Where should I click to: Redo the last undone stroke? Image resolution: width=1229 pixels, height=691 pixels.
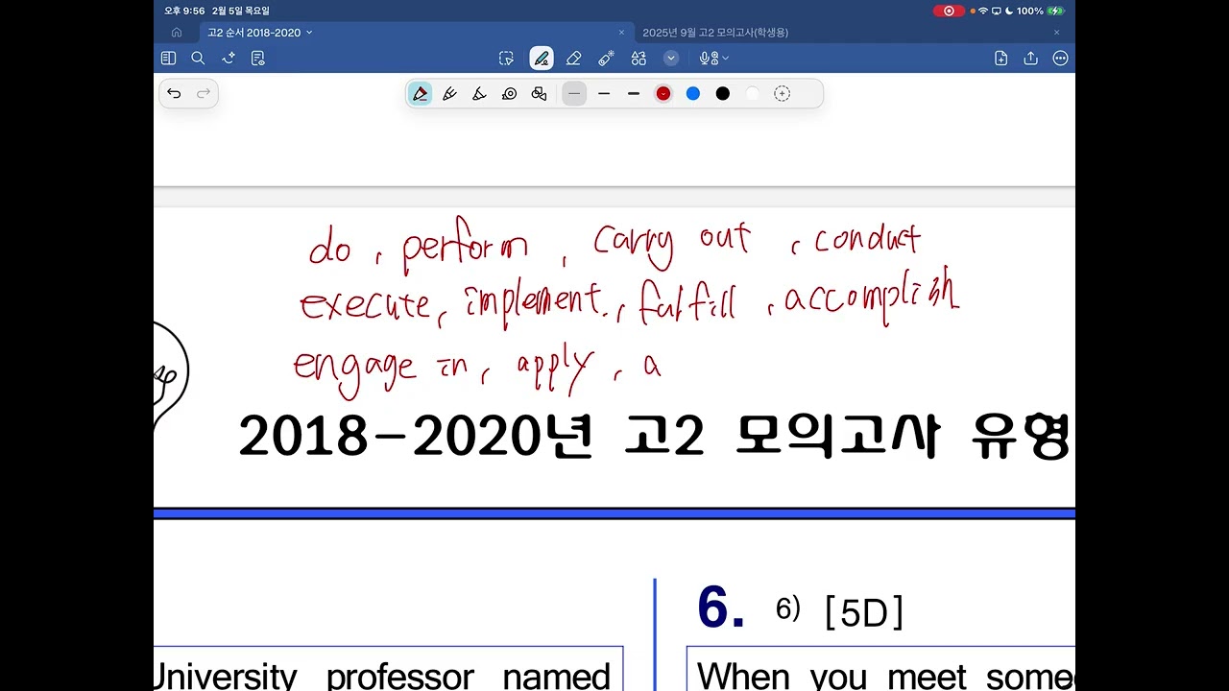tap(204, 93)
